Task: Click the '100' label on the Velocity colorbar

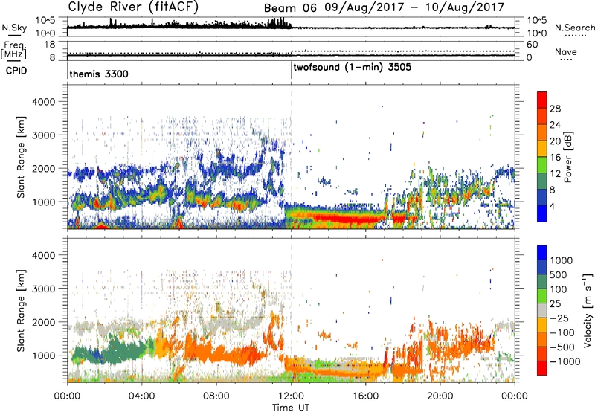Action: pyautogui.click(x=559, y=289)
